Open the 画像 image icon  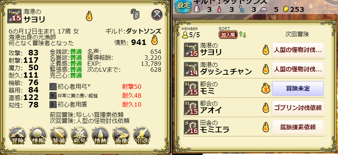[x=121, y=136]
